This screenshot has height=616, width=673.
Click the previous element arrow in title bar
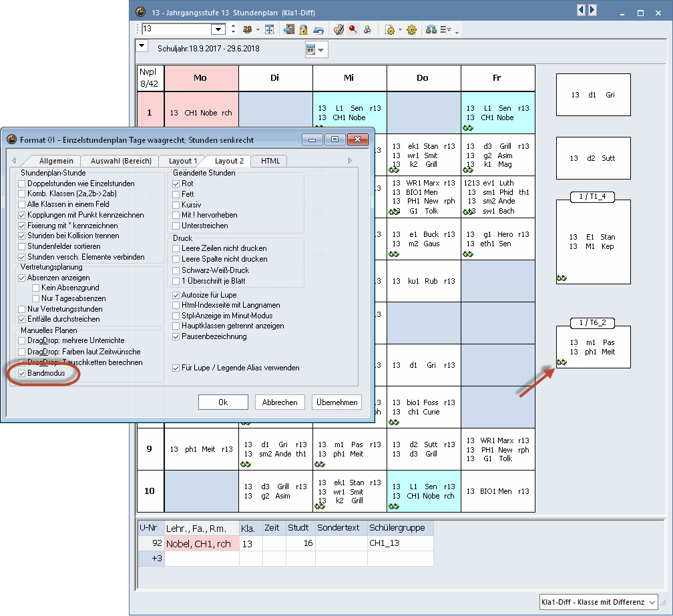point(581,10)
